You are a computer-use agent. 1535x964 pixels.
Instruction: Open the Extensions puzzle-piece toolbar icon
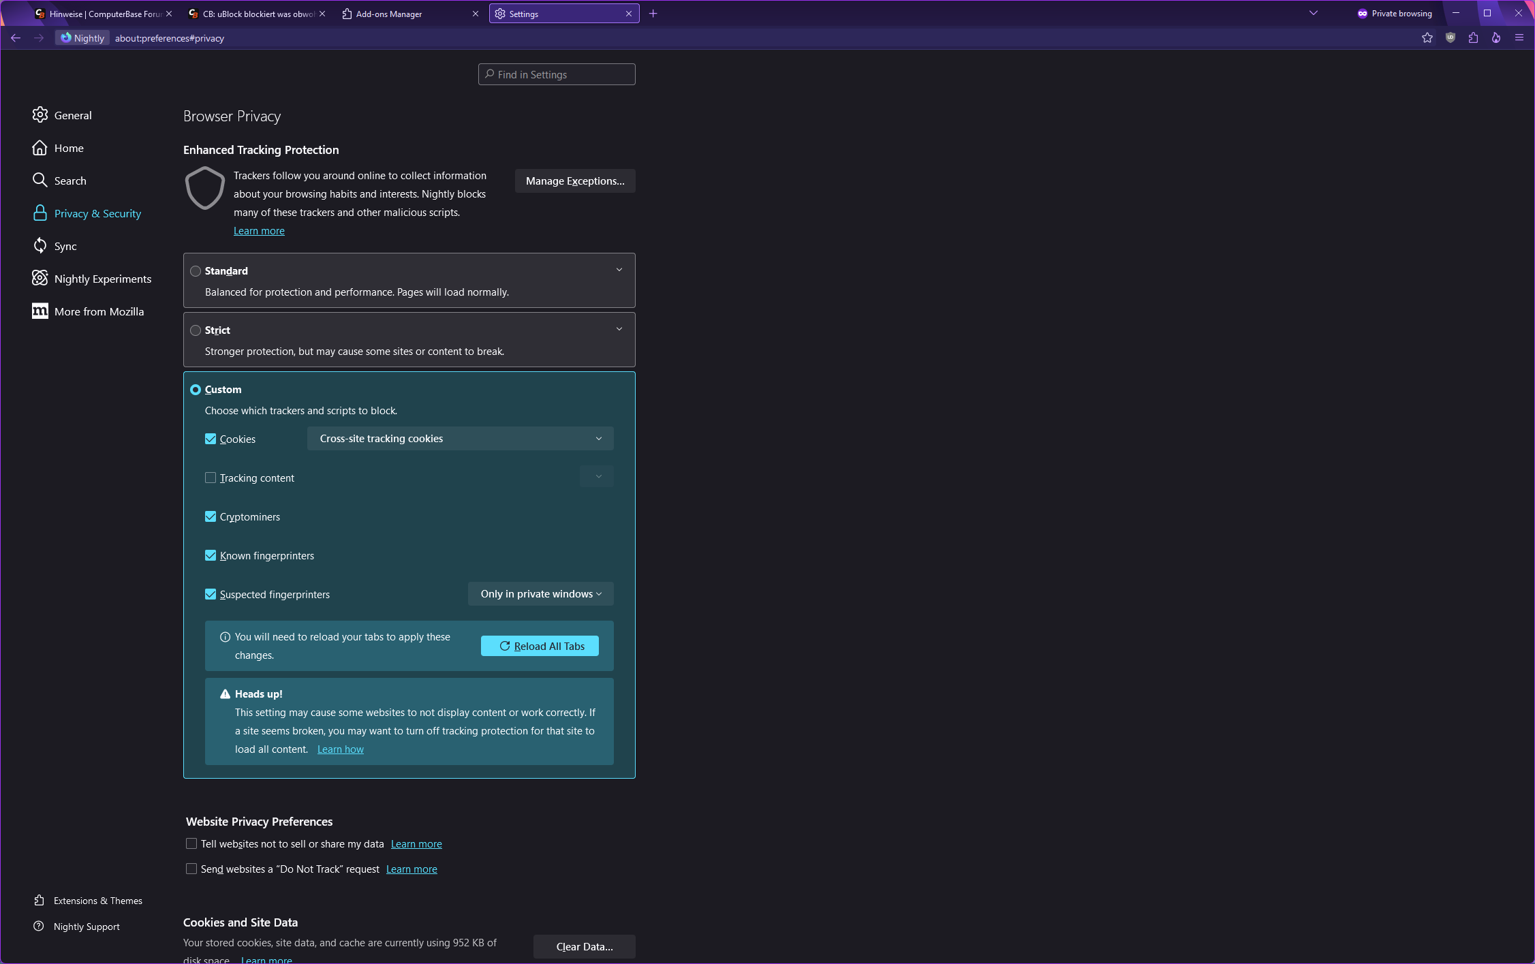(1473, 38)
